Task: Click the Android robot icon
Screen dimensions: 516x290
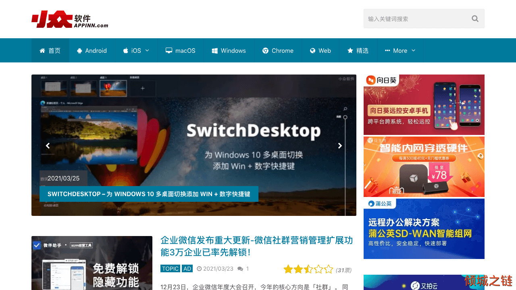Action: click(79, 51)
